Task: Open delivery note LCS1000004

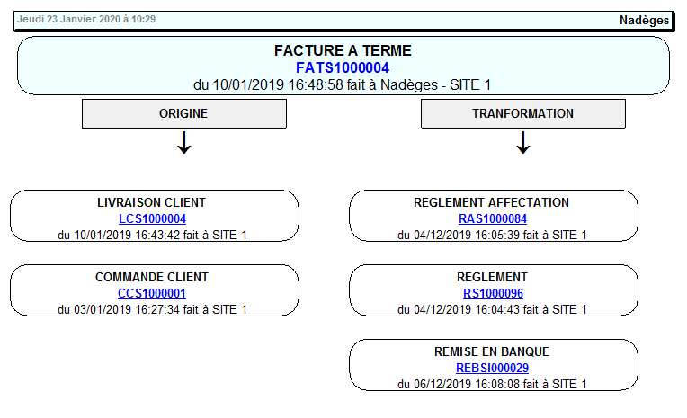Action: pyautogui.click(x=152, y=218)
